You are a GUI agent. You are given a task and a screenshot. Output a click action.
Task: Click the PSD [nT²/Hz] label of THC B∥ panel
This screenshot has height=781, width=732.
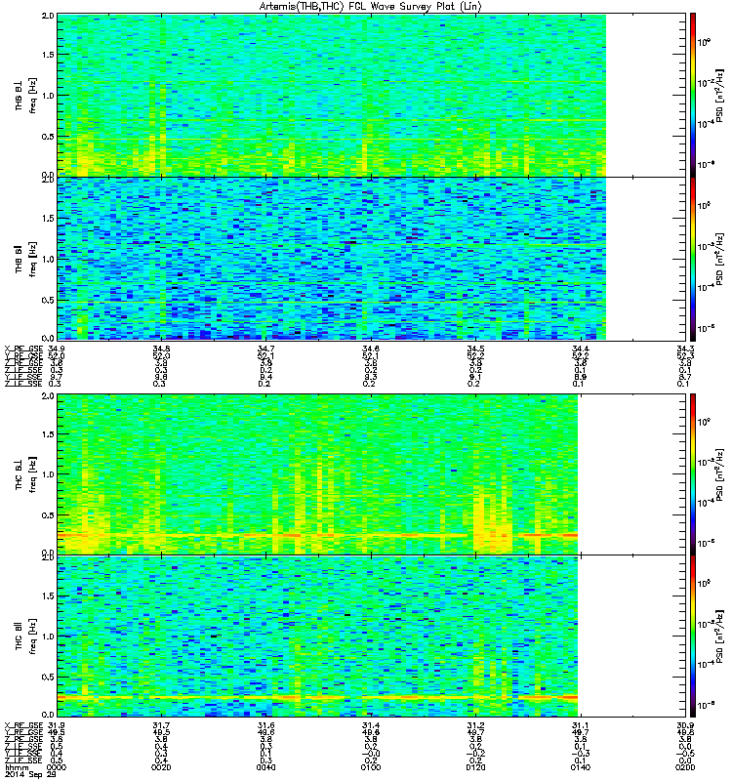[719, 637]
